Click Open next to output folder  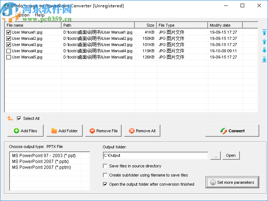[x=231, y=155]
